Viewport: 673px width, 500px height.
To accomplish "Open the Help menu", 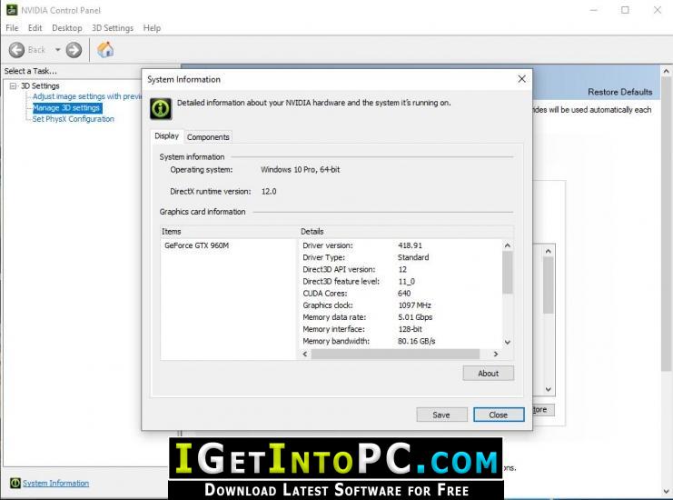I will [x=152, y=28].
